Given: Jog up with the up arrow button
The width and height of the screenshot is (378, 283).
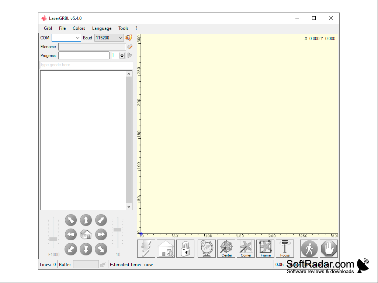Looking at the screenshot, I should pos(86,220).
